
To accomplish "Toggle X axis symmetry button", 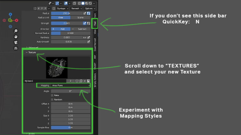I will coord(39,8).
